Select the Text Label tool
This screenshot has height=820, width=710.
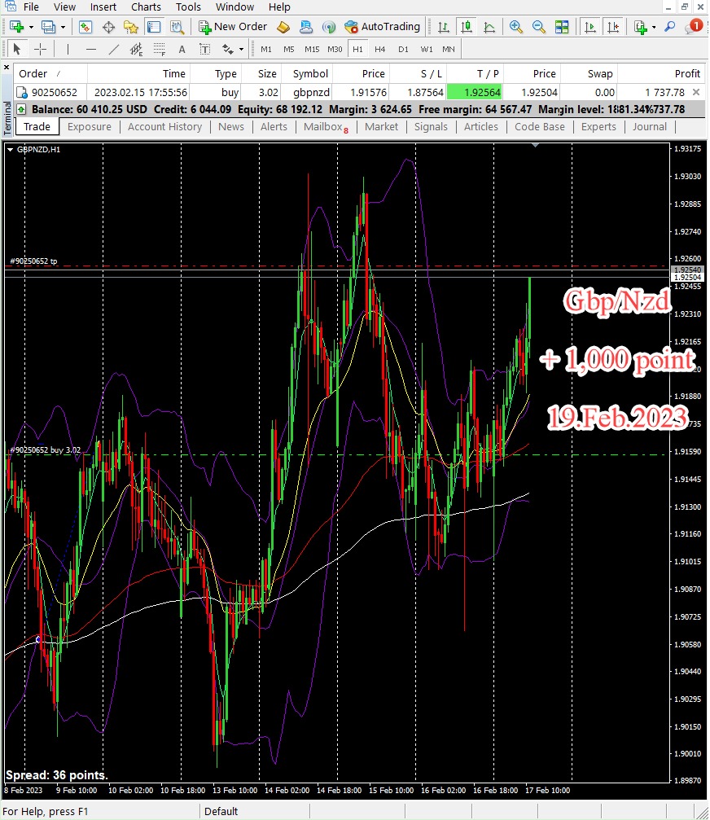coord(205,49)
